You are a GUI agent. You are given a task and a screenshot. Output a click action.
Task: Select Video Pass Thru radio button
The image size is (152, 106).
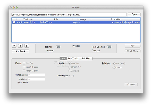(x=24, y=63)
